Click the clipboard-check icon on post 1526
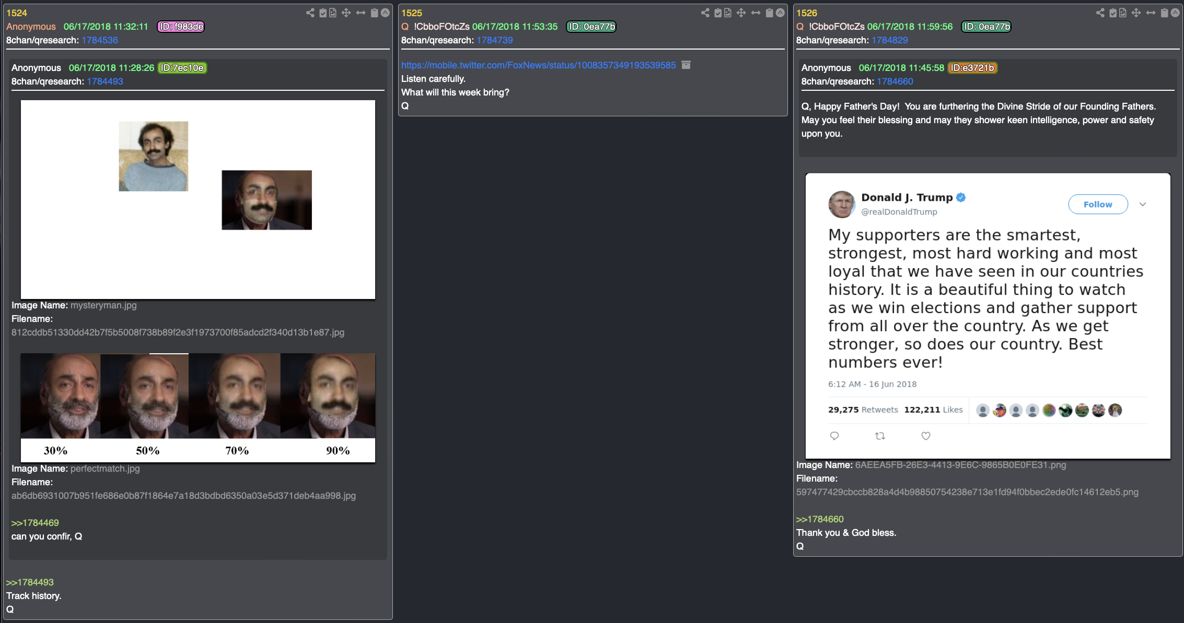Screen dimensions: 1184x623 [1113, 13]
